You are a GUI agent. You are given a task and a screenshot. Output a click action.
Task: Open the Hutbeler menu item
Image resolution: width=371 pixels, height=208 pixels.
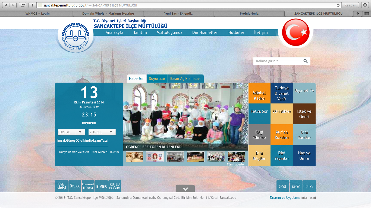coord(236,32)
